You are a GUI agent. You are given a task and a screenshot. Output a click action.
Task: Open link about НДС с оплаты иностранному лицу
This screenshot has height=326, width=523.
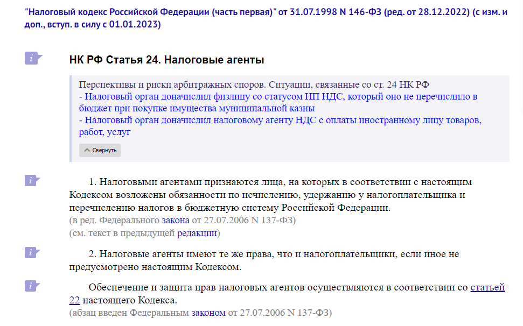280,126
